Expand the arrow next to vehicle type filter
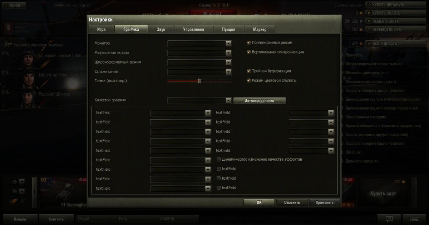 click(x=22, y=191)
